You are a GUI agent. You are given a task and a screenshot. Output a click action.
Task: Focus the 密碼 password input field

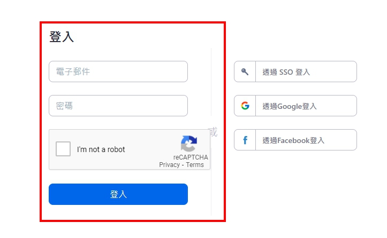[x=118, y=106]
